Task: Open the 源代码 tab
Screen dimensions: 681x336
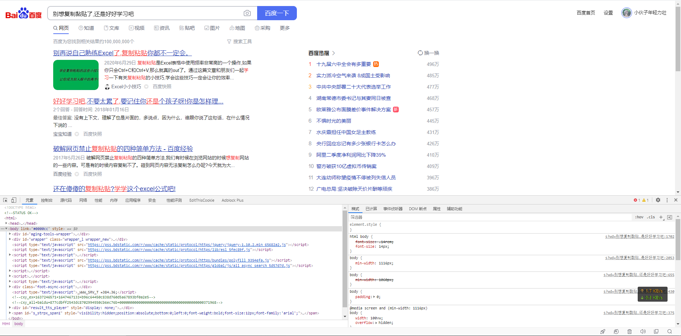Action: point(66,200)
